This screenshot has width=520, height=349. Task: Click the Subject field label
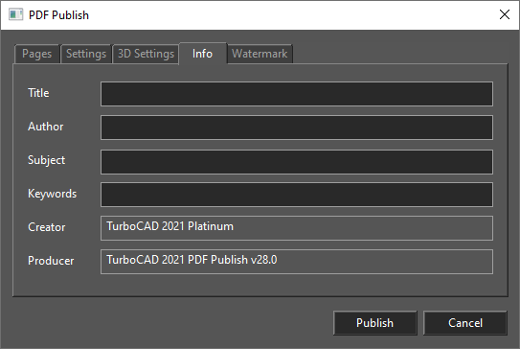[x=46, y=160]
